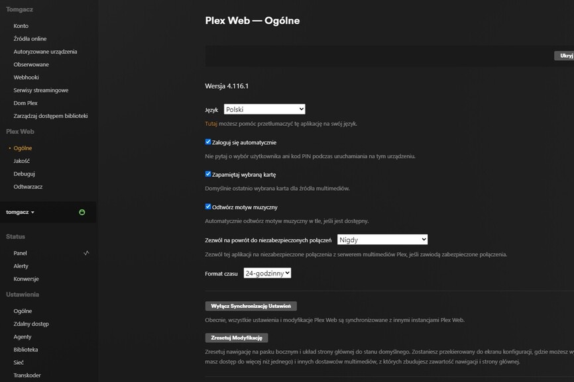Open Sieć settings
The width and height of the screenshot is (574, 382).
(x=19, y=362)
